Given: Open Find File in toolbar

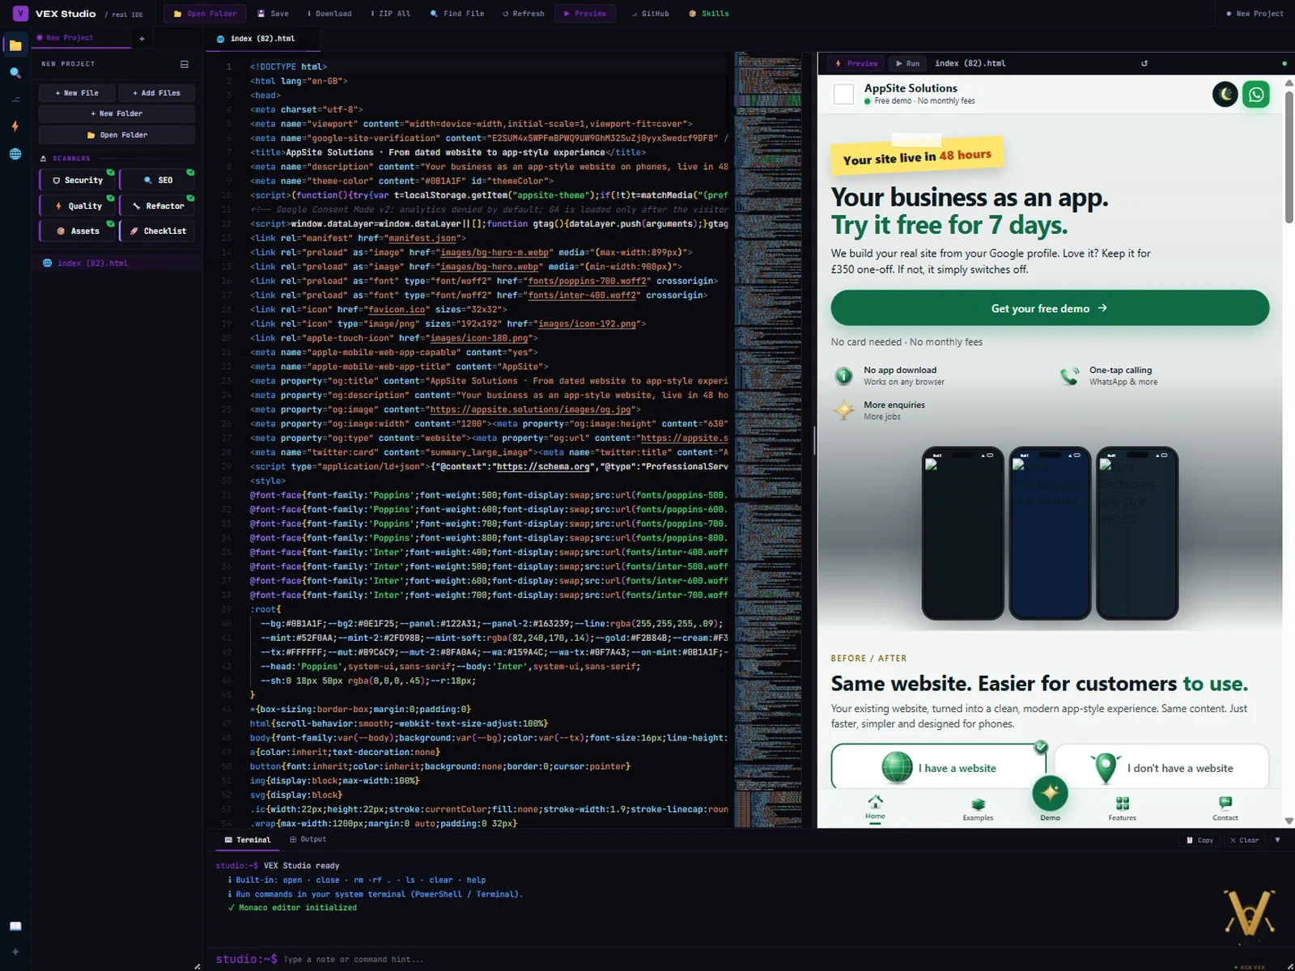Looking at the screenshot, I should click(x=457, y=14).
